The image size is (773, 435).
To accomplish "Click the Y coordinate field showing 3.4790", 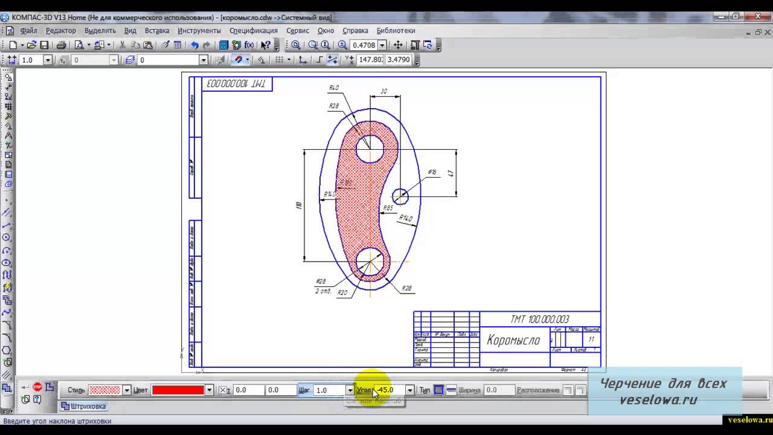I will tap(399, 60).
